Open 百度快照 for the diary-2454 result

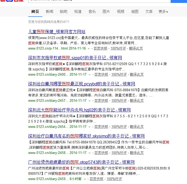click(101, 127)
